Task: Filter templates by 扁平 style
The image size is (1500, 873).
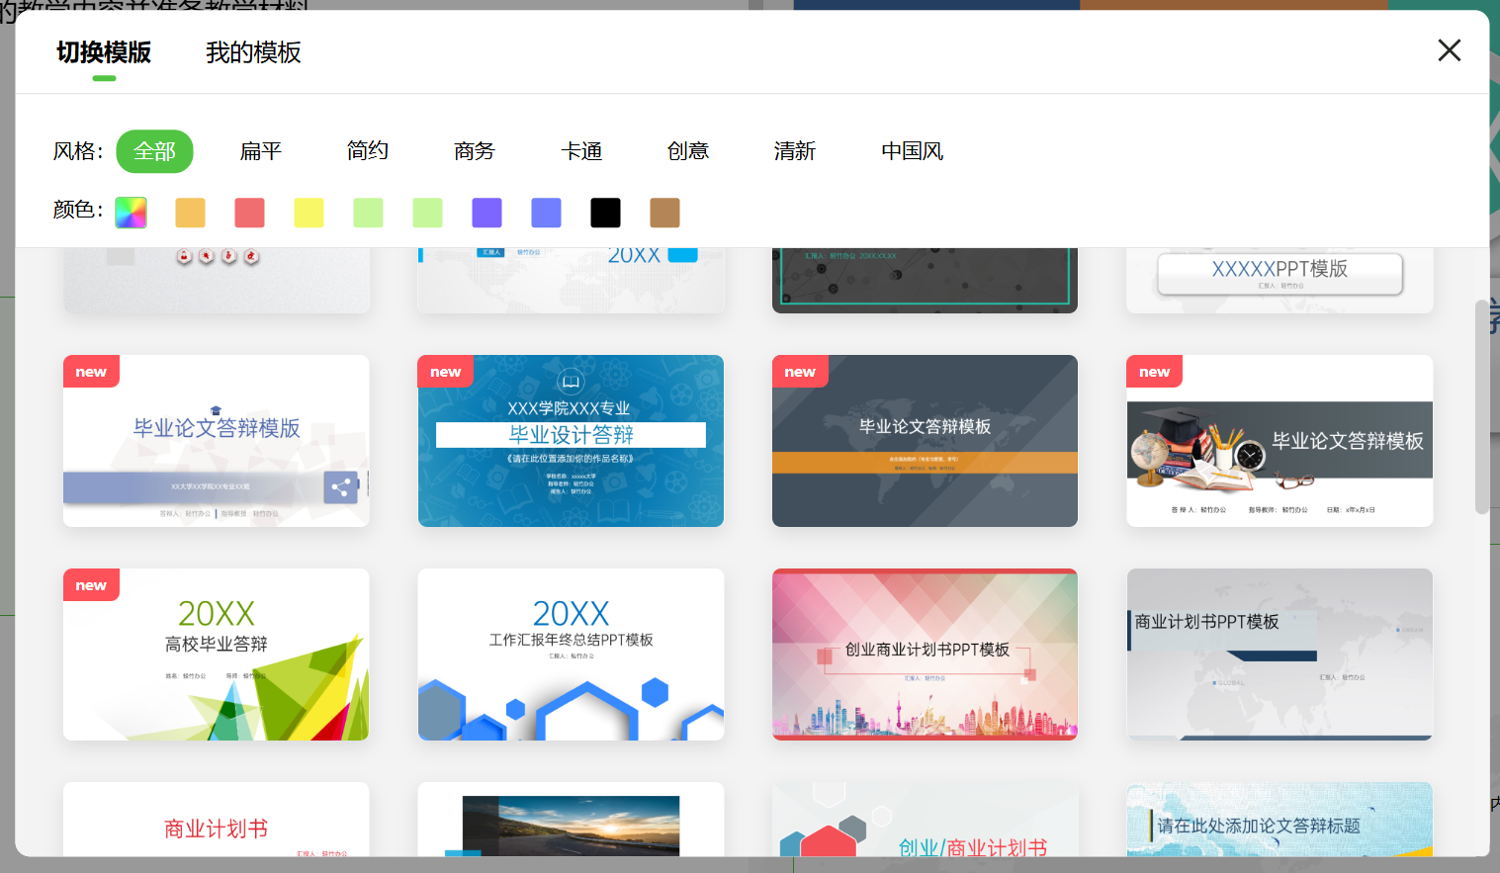Action: (260, 151)
